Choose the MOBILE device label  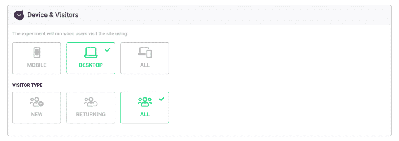[37, 65]
